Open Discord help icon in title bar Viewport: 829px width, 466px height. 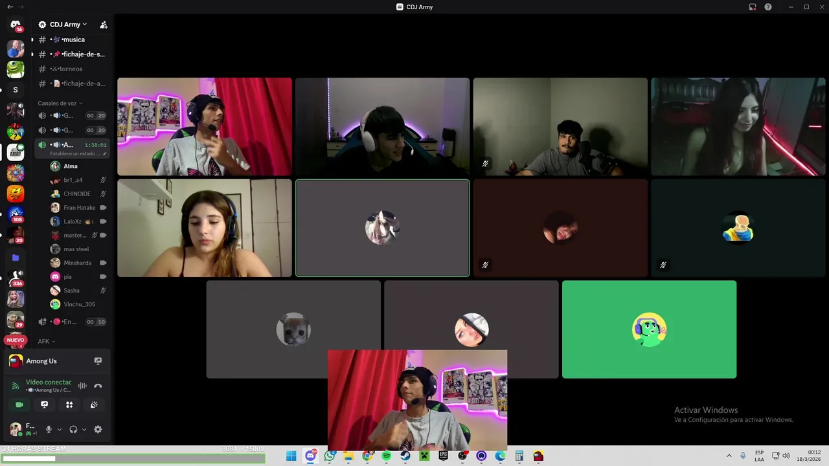point(768,7)
